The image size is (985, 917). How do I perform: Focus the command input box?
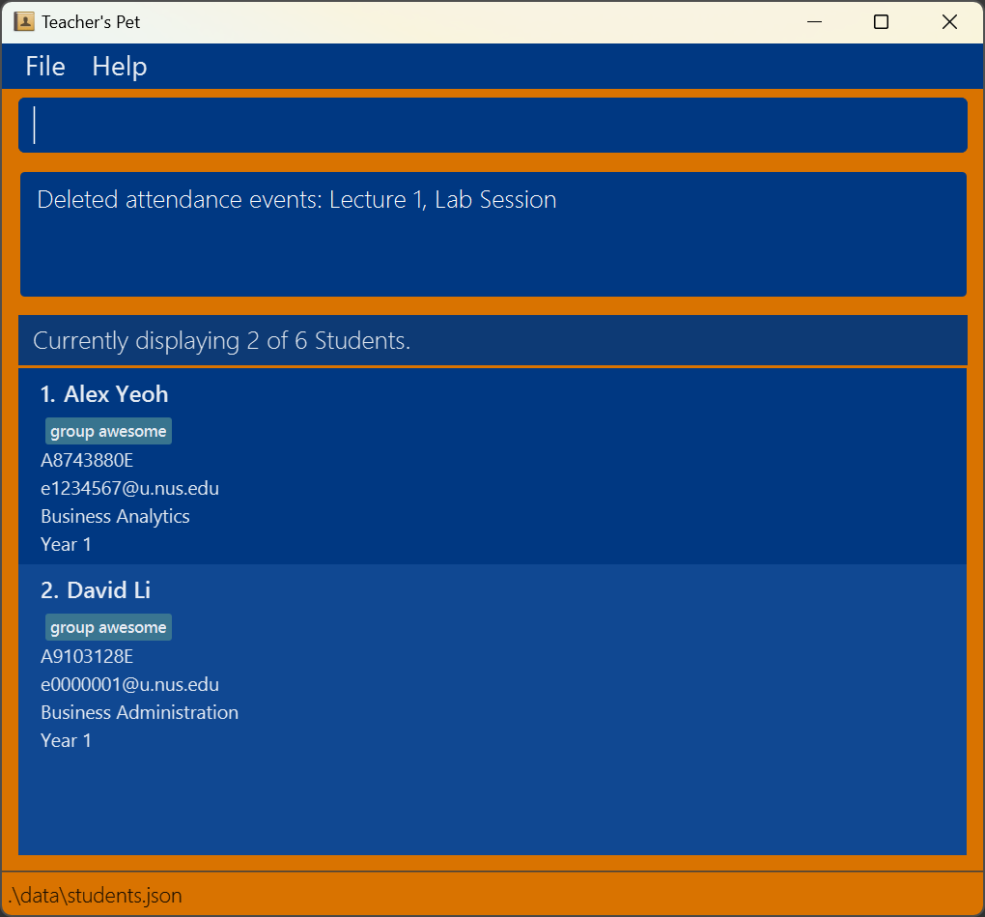[x=492, y=125]
